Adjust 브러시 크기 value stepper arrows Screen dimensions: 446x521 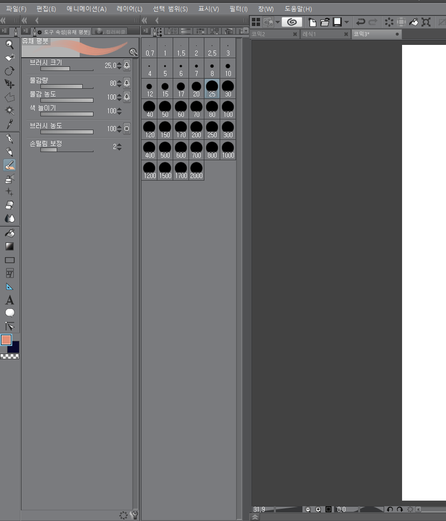[x=119, y=65]
